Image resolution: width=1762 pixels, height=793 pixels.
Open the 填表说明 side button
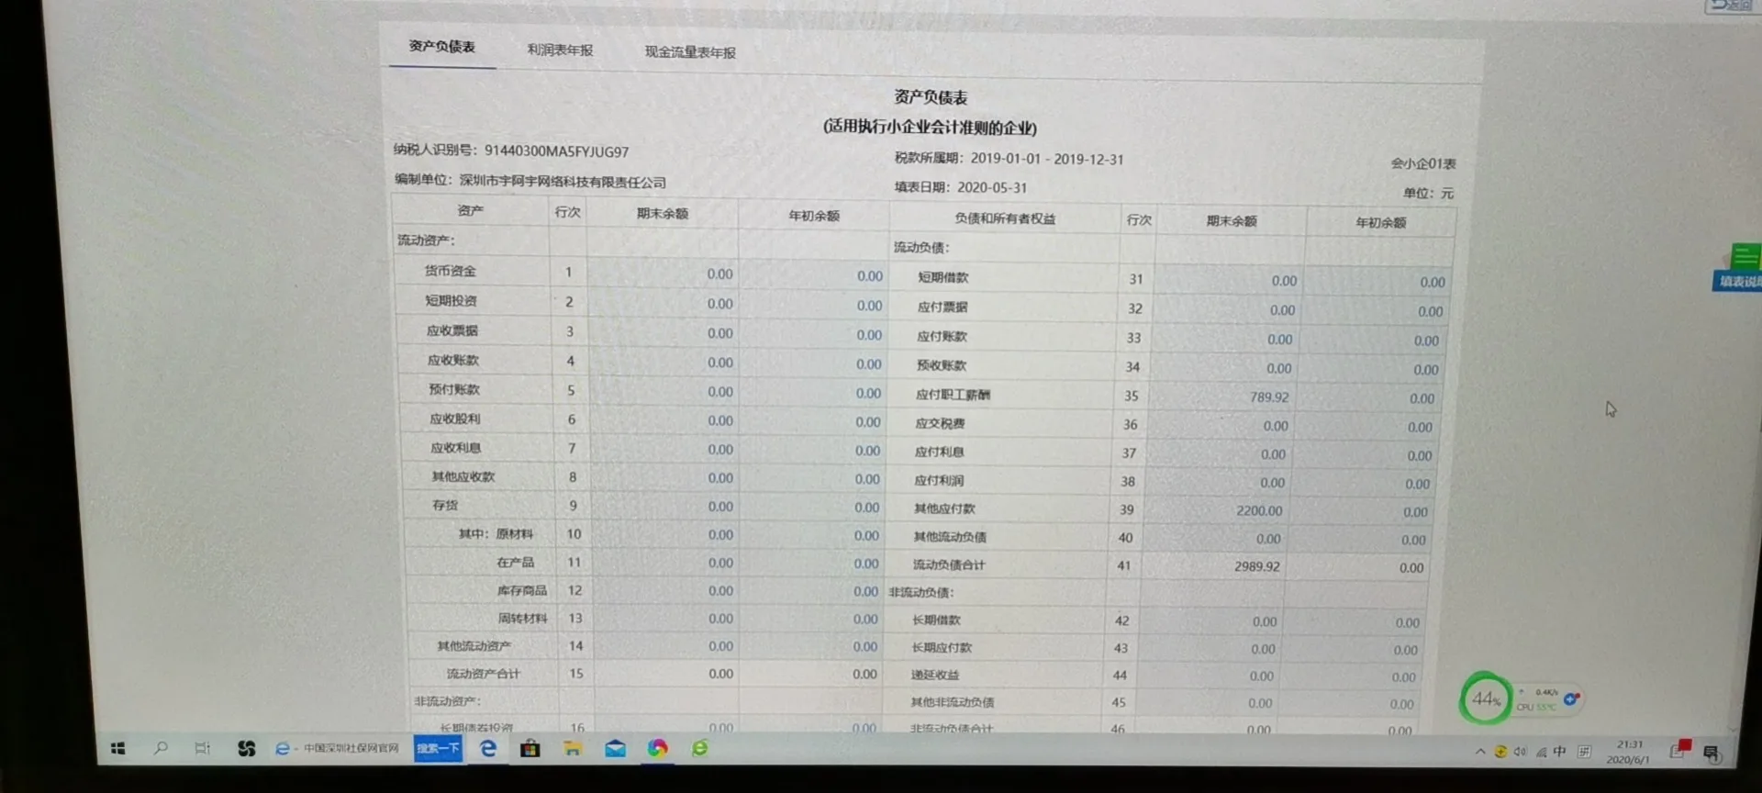click(1738, 281)
